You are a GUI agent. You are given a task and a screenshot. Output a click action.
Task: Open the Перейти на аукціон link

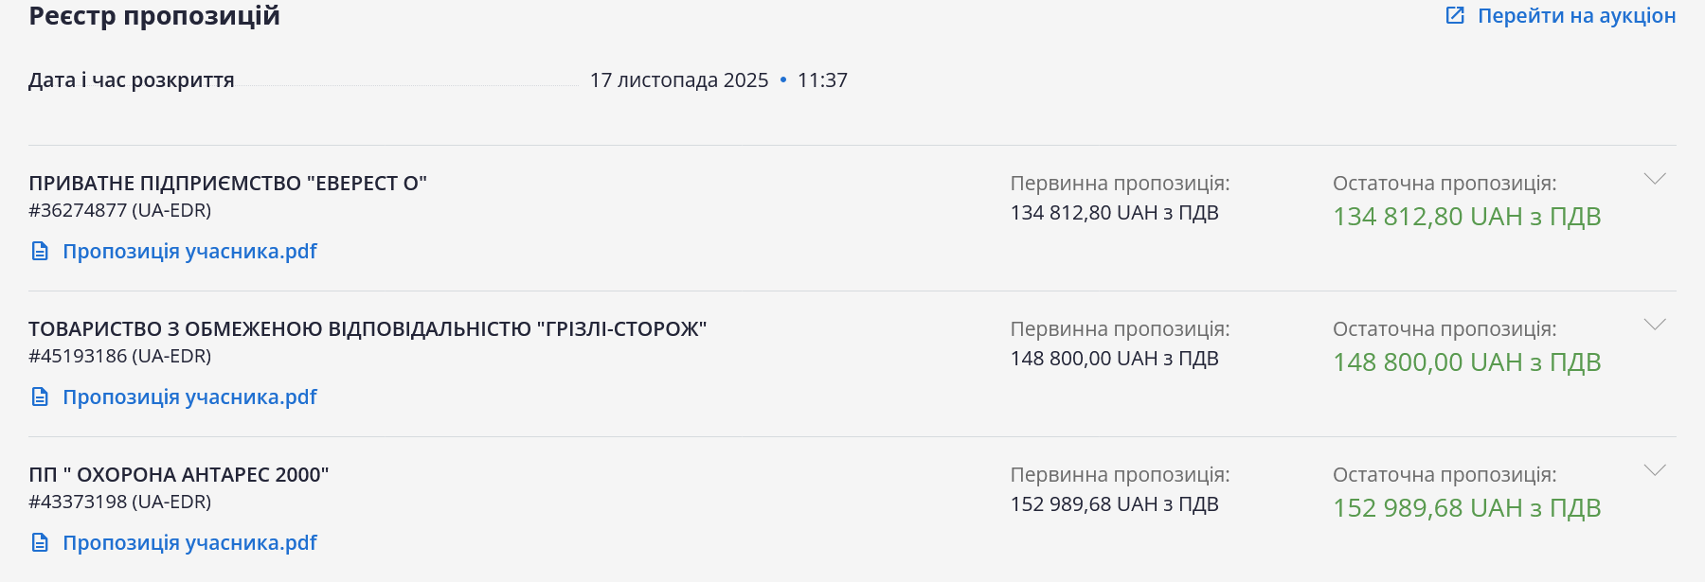click(1576, 15)
